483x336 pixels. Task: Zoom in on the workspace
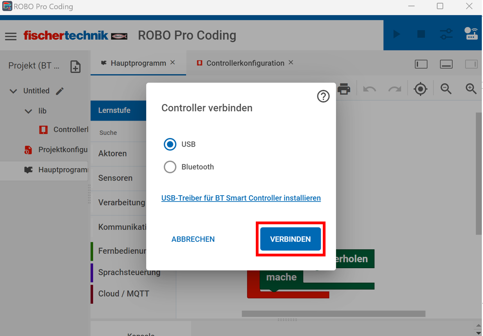pyautogui.click(x=471, y=89)
